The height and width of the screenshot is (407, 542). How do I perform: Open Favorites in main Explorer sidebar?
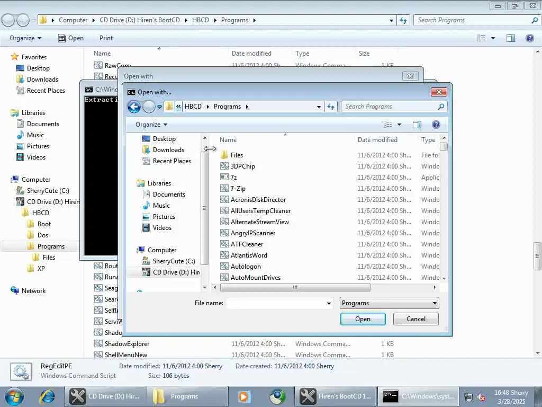pos(33,57)
